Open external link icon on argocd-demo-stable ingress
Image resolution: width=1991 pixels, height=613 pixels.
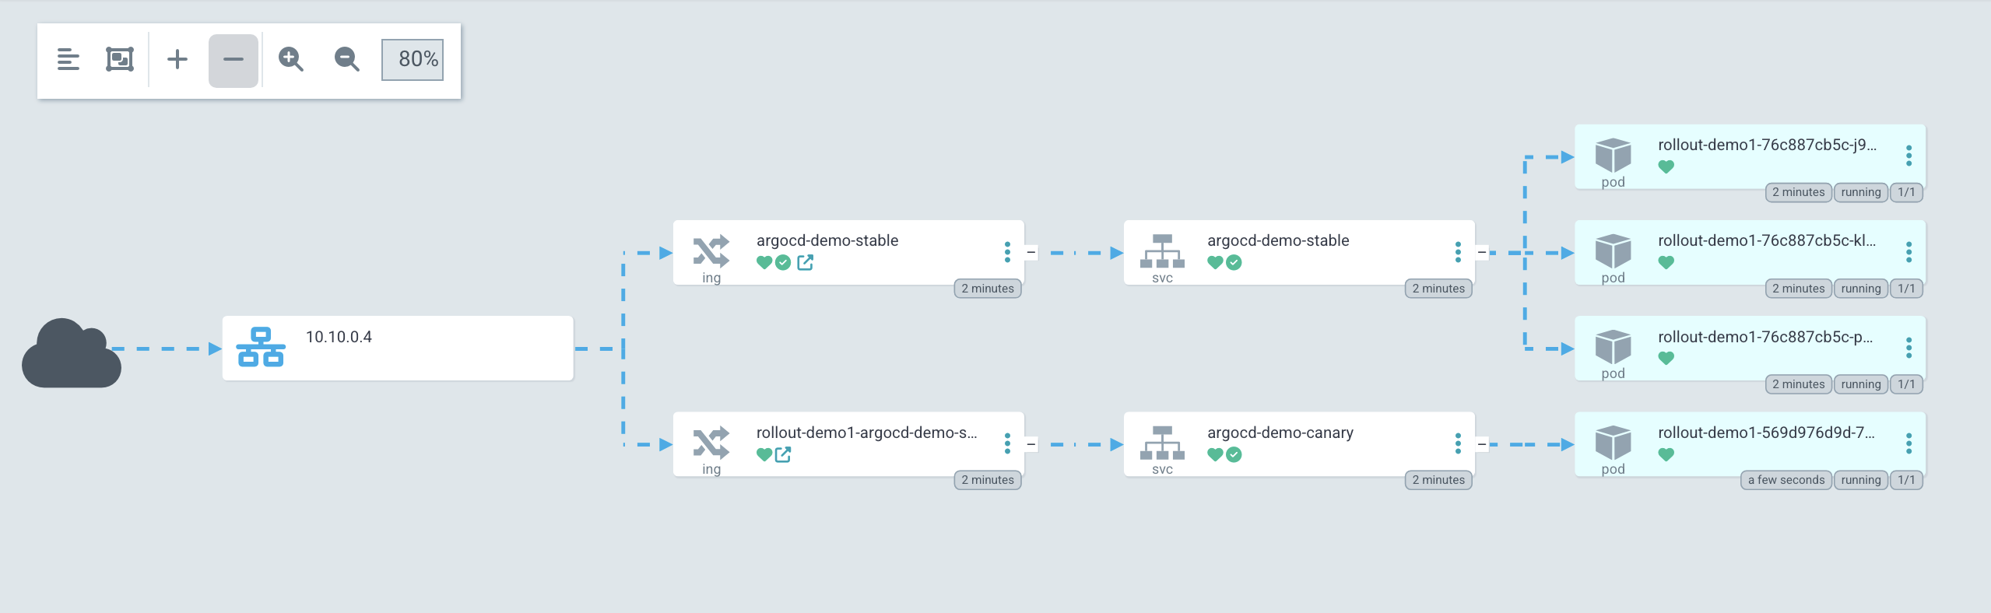(x=806, y=263)
